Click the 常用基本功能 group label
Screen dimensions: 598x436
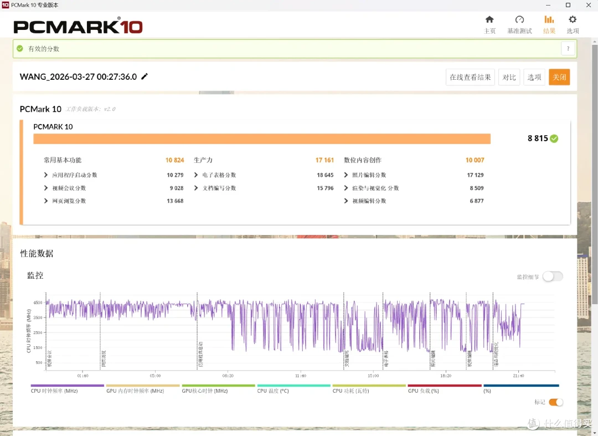[x=63, y=160]
